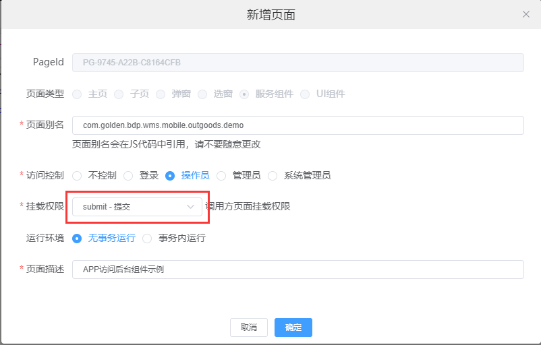Select the 服务组件 page type radio
This screenshot has width=541, height=345.
(244, 94)
